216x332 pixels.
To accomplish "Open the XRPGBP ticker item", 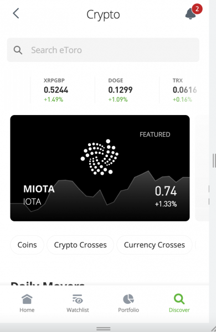I will [63, 90].
